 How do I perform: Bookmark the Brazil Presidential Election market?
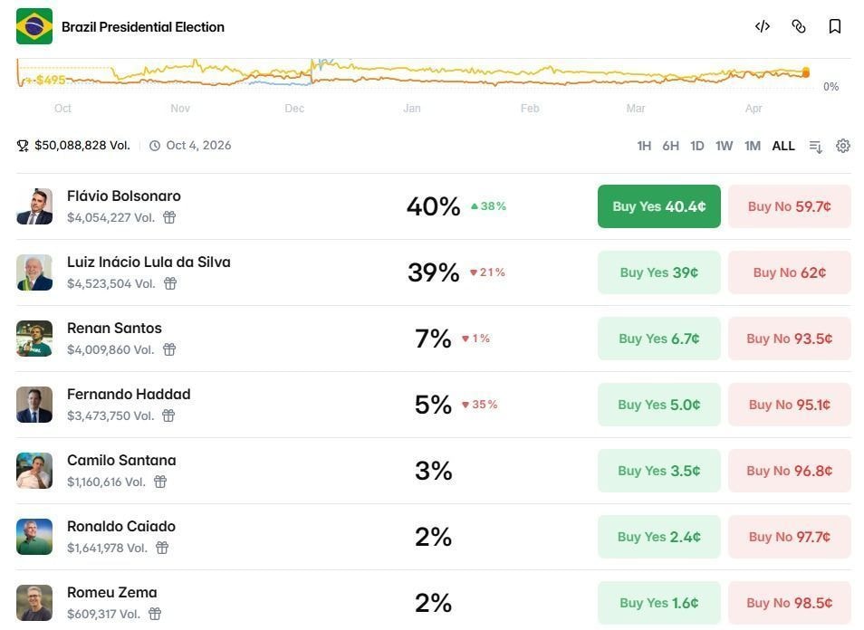click(835, 26)
